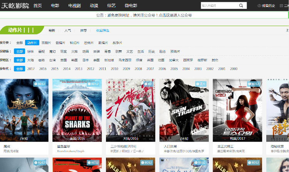This screenshot has height=172, width=289.
Task: Click 正片 badge on Skin Traffik poster
Action: 201,84
